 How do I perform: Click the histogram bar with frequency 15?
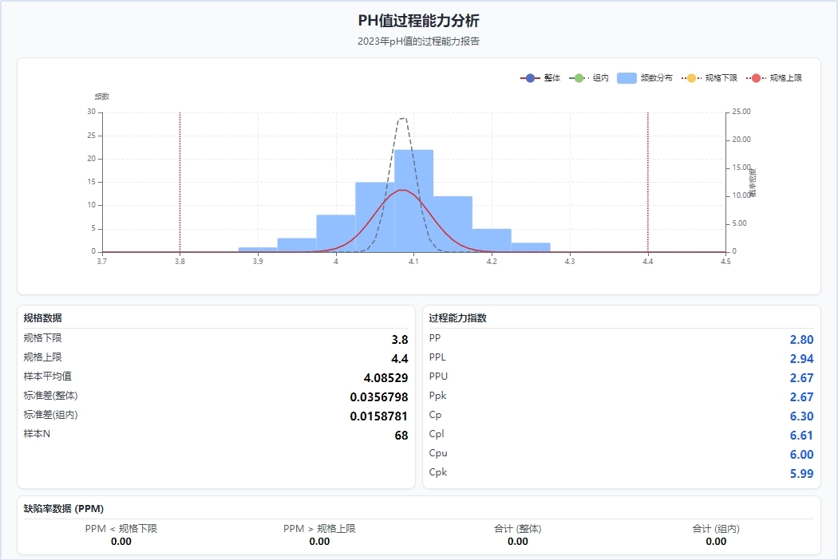point(374,217)
